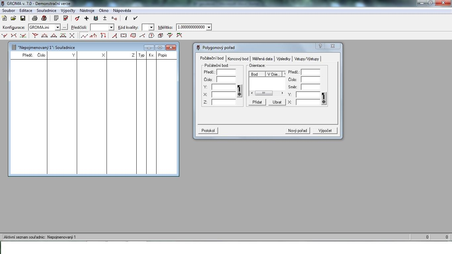Click the Přidat button

[257, 102]
